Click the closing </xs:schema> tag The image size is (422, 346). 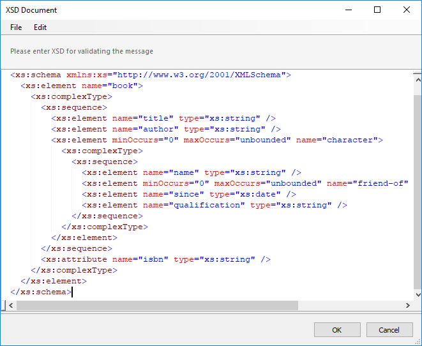pos(41,292)
